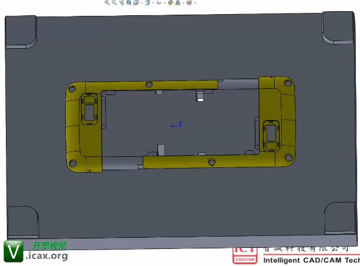Activate the Zoom to Area tool
Image resolution: width=360 pixels, height=266 pixels.
114,2
